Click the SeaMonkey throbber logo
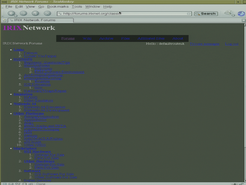Screen dimensions: 246x185 pyautogui.click(x=241, y=14)
